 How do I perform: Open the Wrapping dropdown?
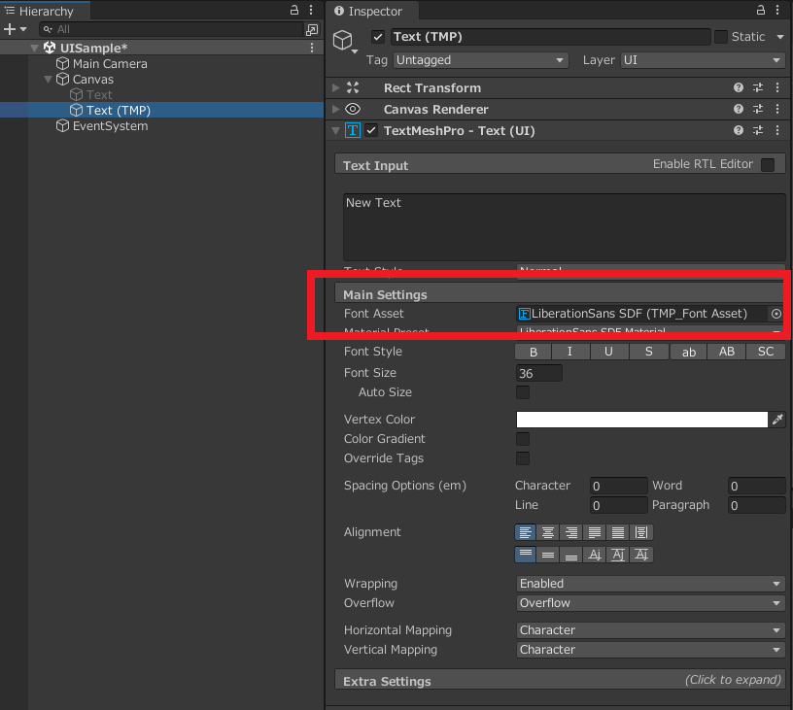click(x=650, y=584)
